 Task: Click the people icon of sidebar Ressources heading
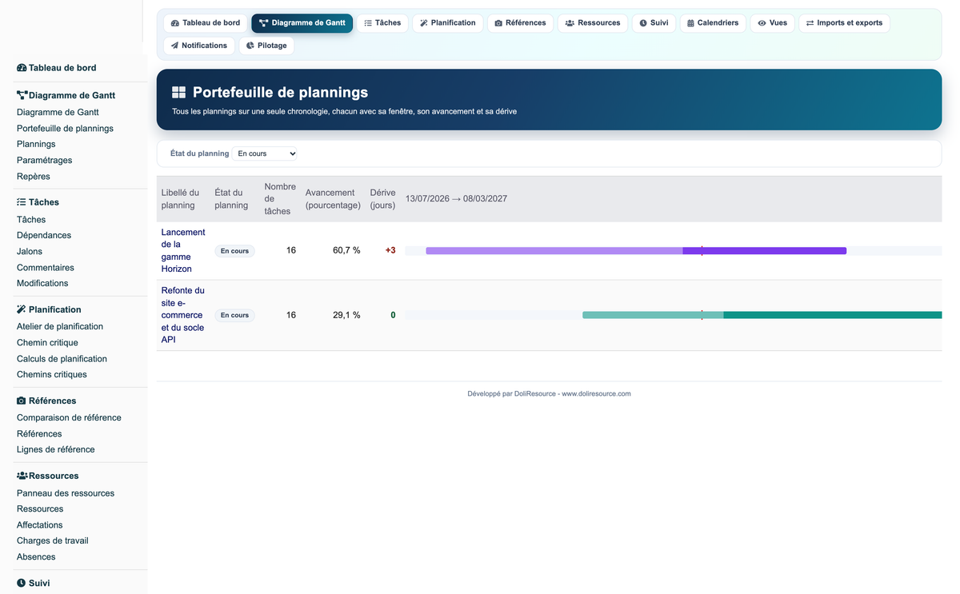click(22, 476)
